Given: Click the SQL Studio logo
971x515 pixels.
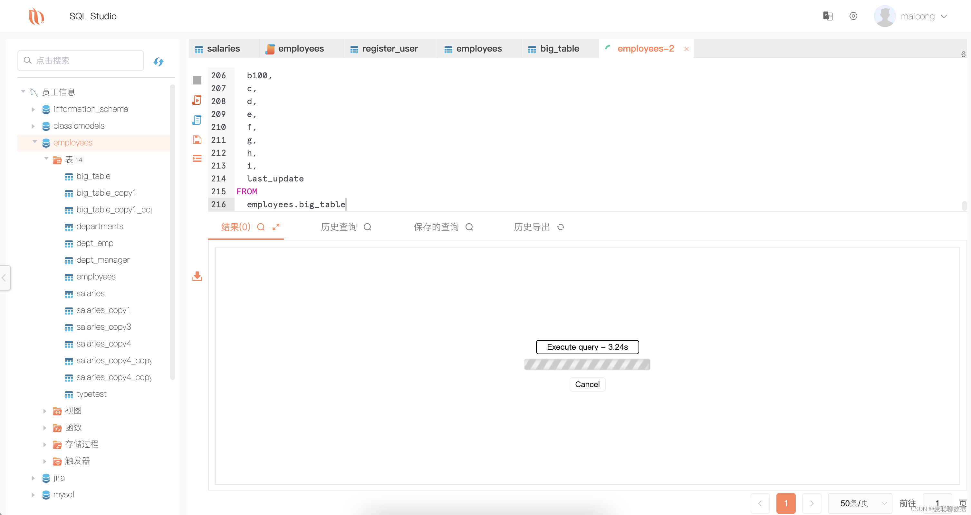Looking at the screenshot, I should point(36,16).
